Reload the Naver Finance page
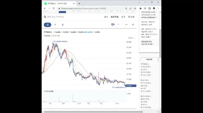This screenshot has width=203, height=113. [54, 8]
